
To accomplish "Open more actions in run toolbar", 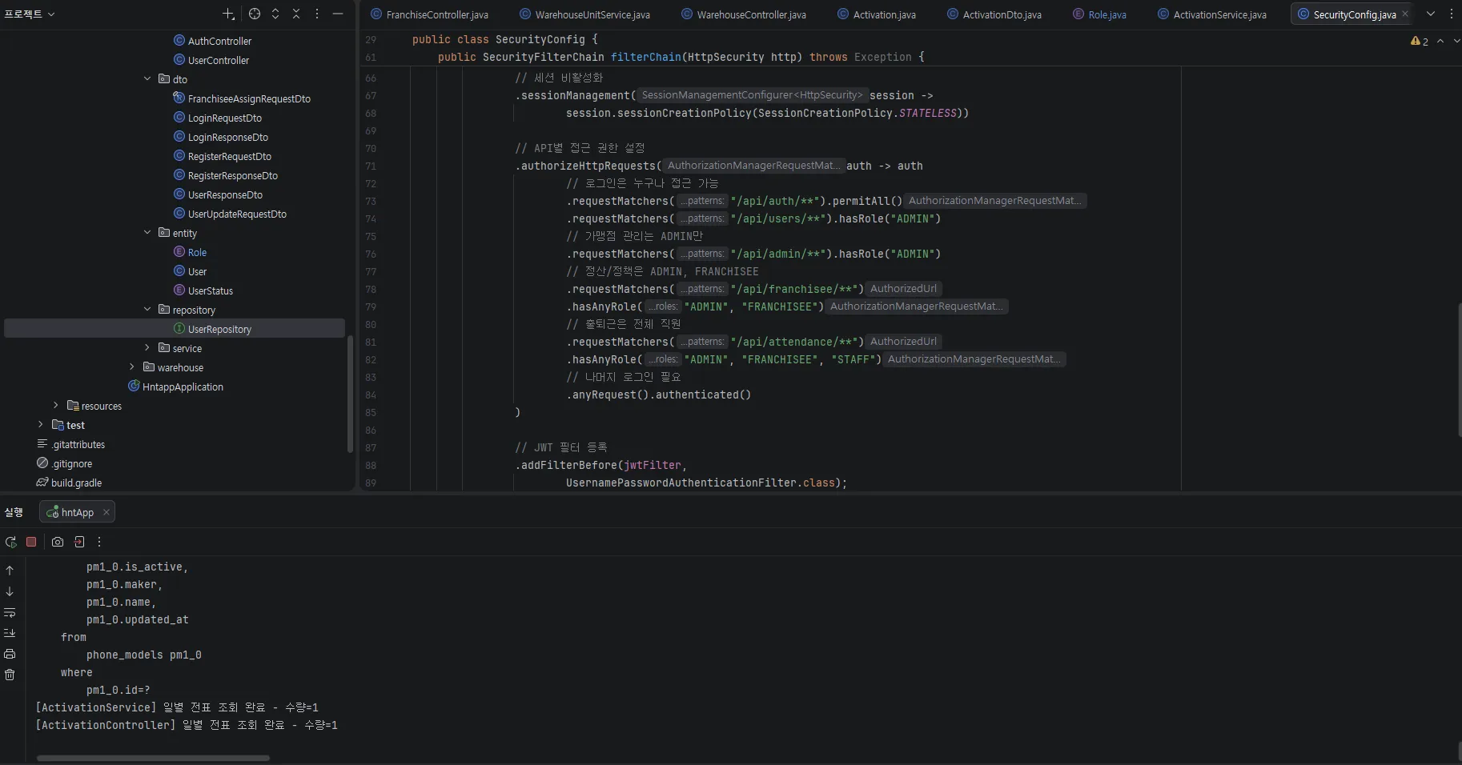I will click(99, 542).
